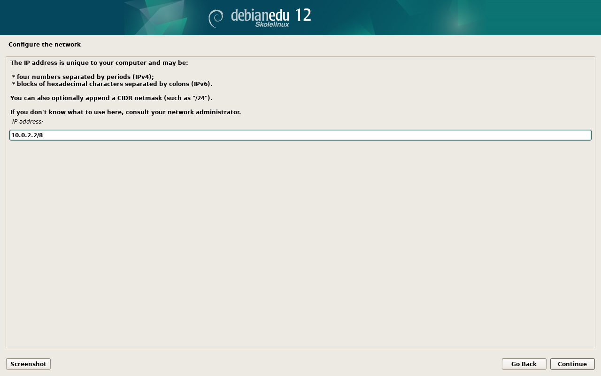The height and width of the screenshot is (376, 601).
Task: Click the IPv4 bullet point line
Action: [83, 77]
